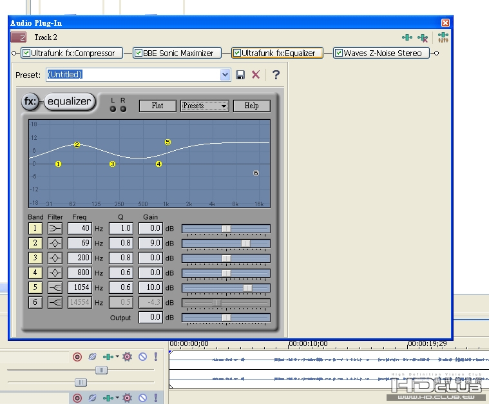Toggle Waves Z-Noise Stereo checkbox
Viewport: 489px width, 404px height.
click(339, 53)
